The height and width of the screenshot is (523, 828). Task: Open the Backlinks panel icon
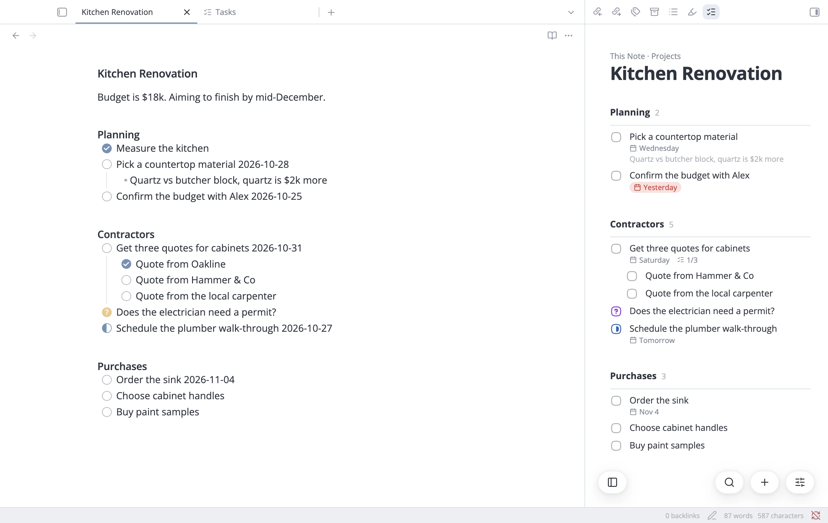[x=598, y=12]
